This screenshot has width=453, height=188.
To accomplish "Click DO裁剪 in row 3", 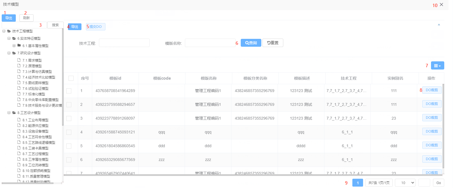I will point(432,118).
